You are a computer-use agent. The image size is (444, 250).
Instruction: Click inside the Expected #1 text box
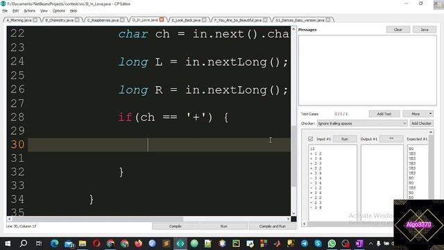point(418,173)
